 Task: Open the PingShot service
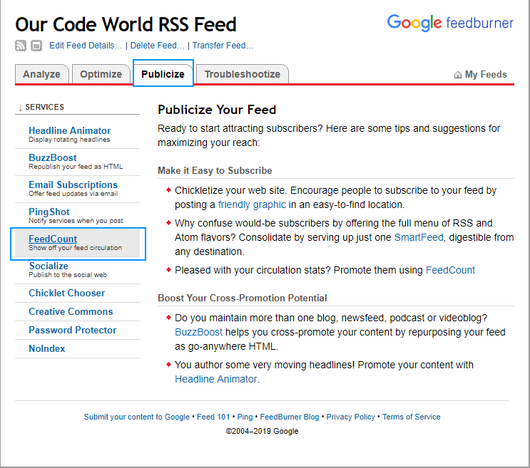[x=49, y=212]
